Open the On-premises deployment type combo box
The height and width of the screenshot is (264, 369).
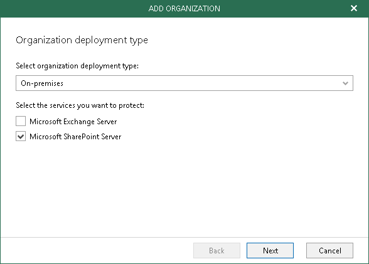[184, 83]
